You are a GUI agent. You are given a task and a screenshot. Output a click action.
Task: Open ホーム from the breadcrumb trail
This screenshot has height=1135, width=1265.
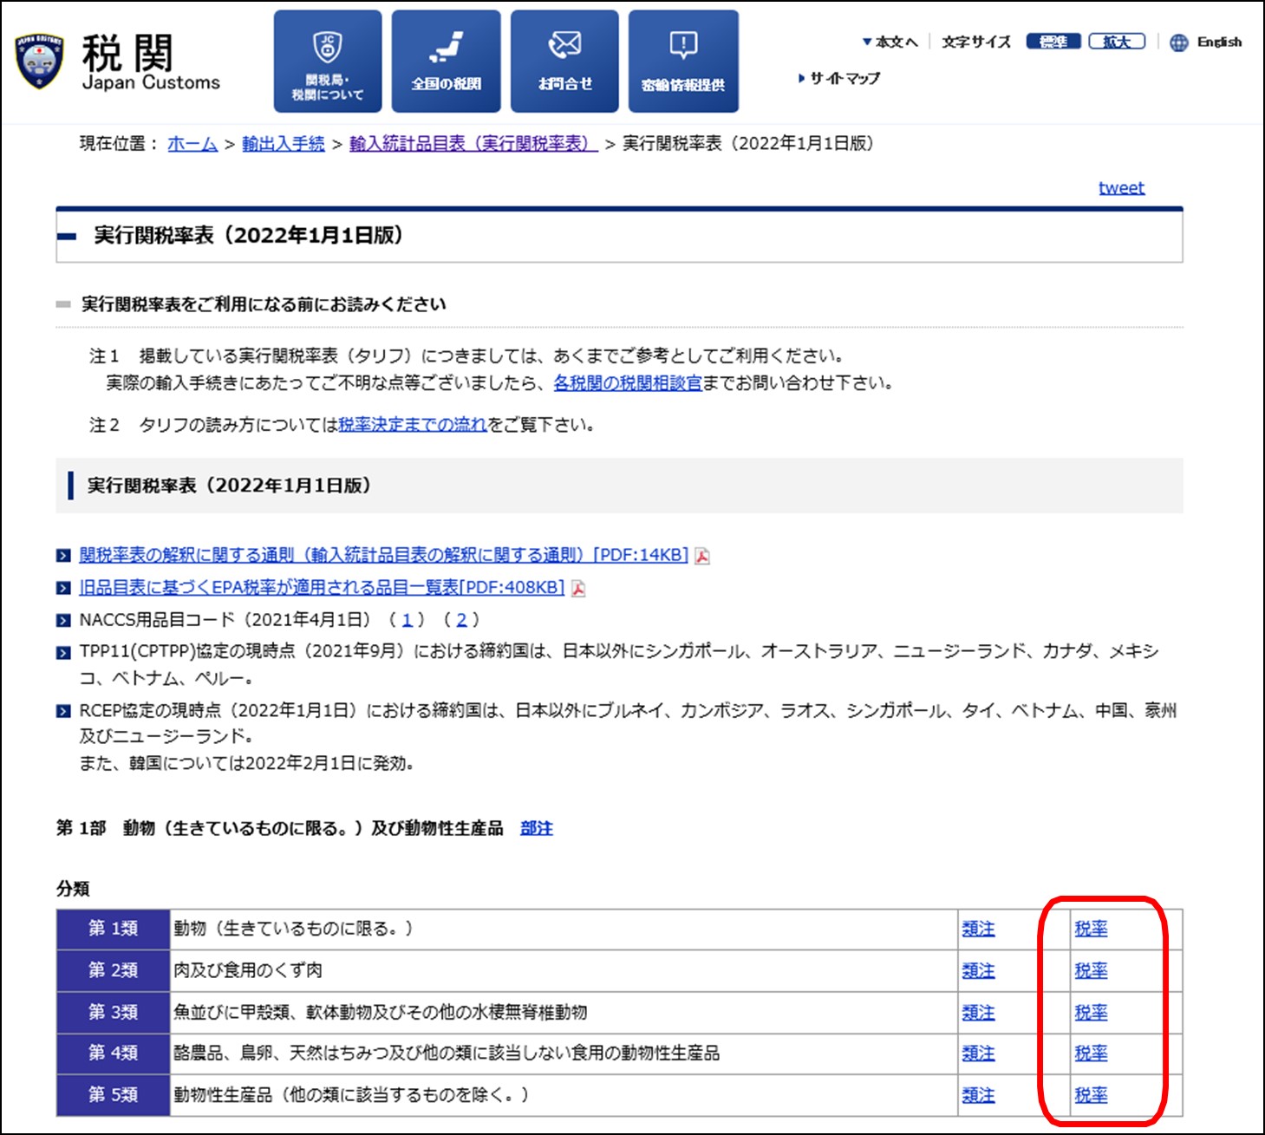(x=192, y=144)
